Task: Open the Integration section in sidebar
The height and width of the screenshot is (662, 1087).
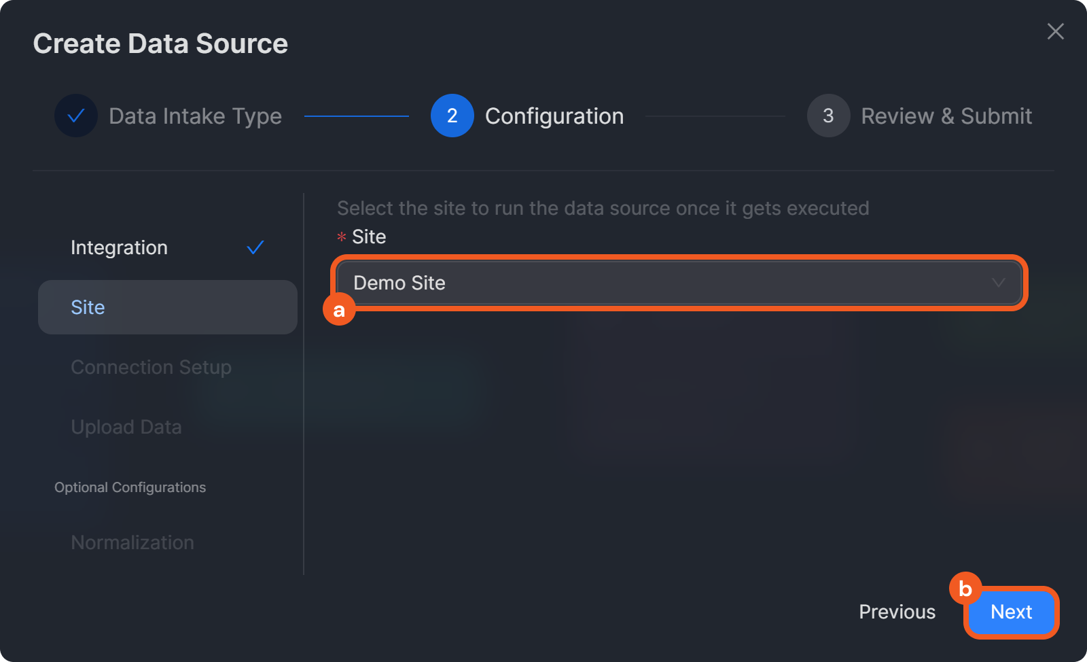Action: [x=120, y=247]
